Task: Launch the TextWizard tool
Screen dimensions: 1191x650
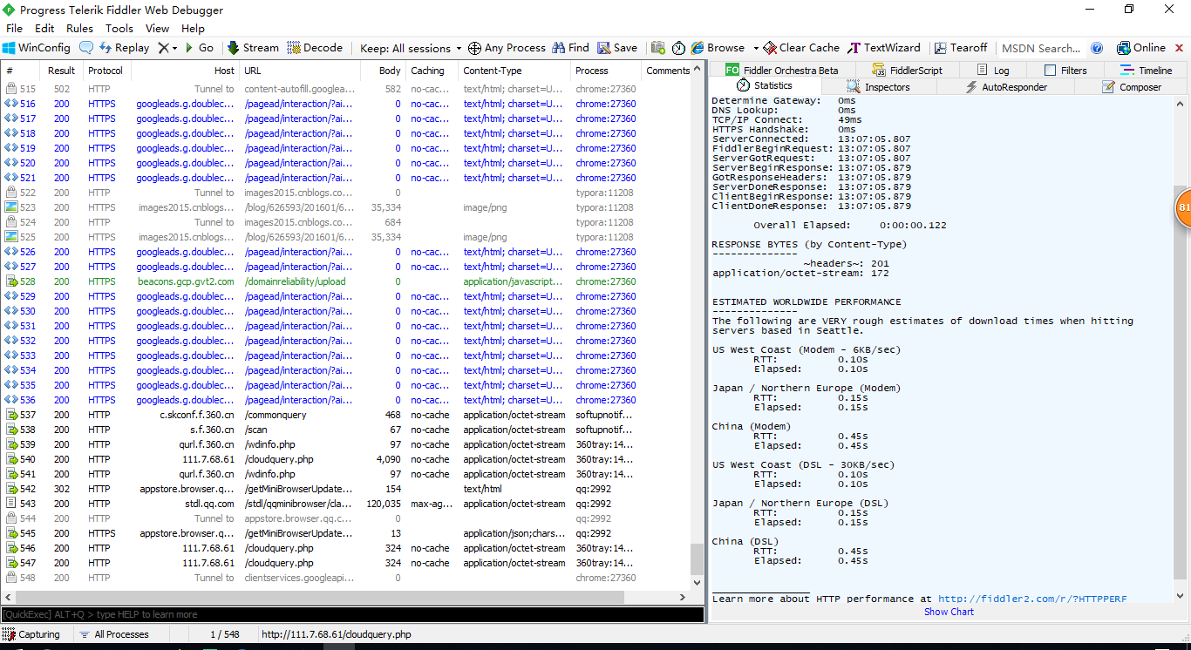Action: coord(884,48)
